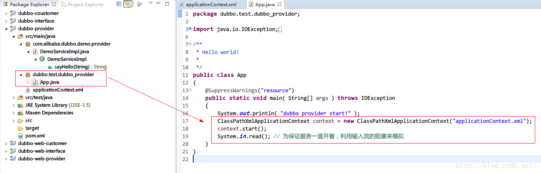
Task: Click the src/main/java source folder icon
Action: coord(20,36)
